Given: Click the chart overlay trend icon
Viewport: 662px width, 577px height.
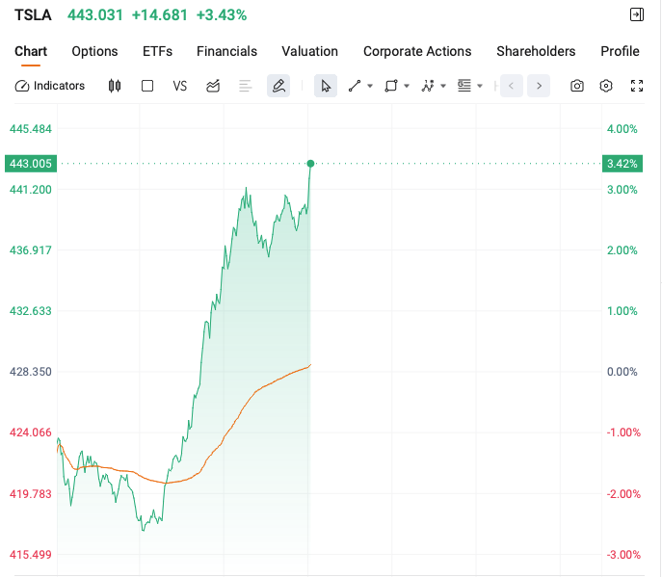Looking at the screenshot, I should tap(213, 86).
